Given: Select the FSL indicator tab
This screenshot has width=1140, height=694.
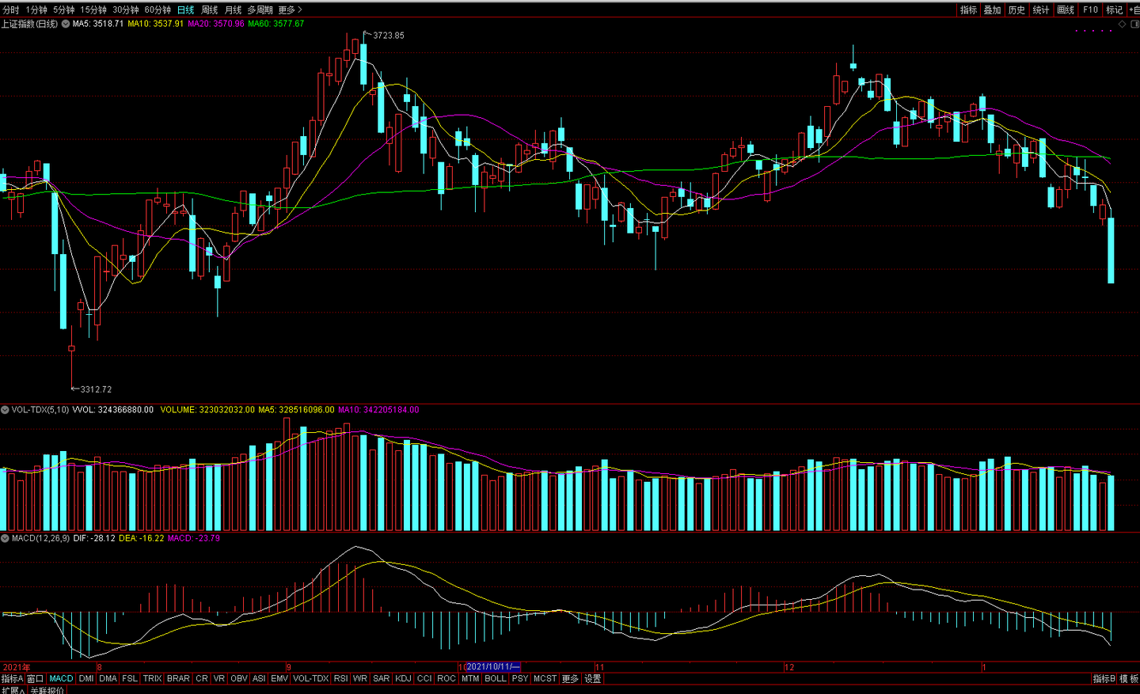Looking at the screenshot, I should [130, 679].
